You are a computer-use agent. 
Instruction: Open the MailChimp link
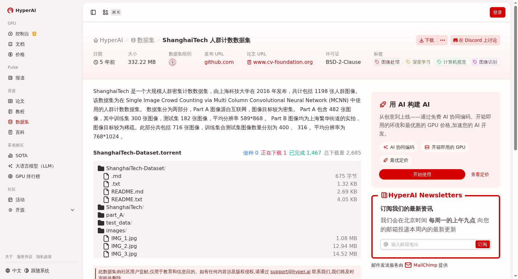[x=421, y=265]
